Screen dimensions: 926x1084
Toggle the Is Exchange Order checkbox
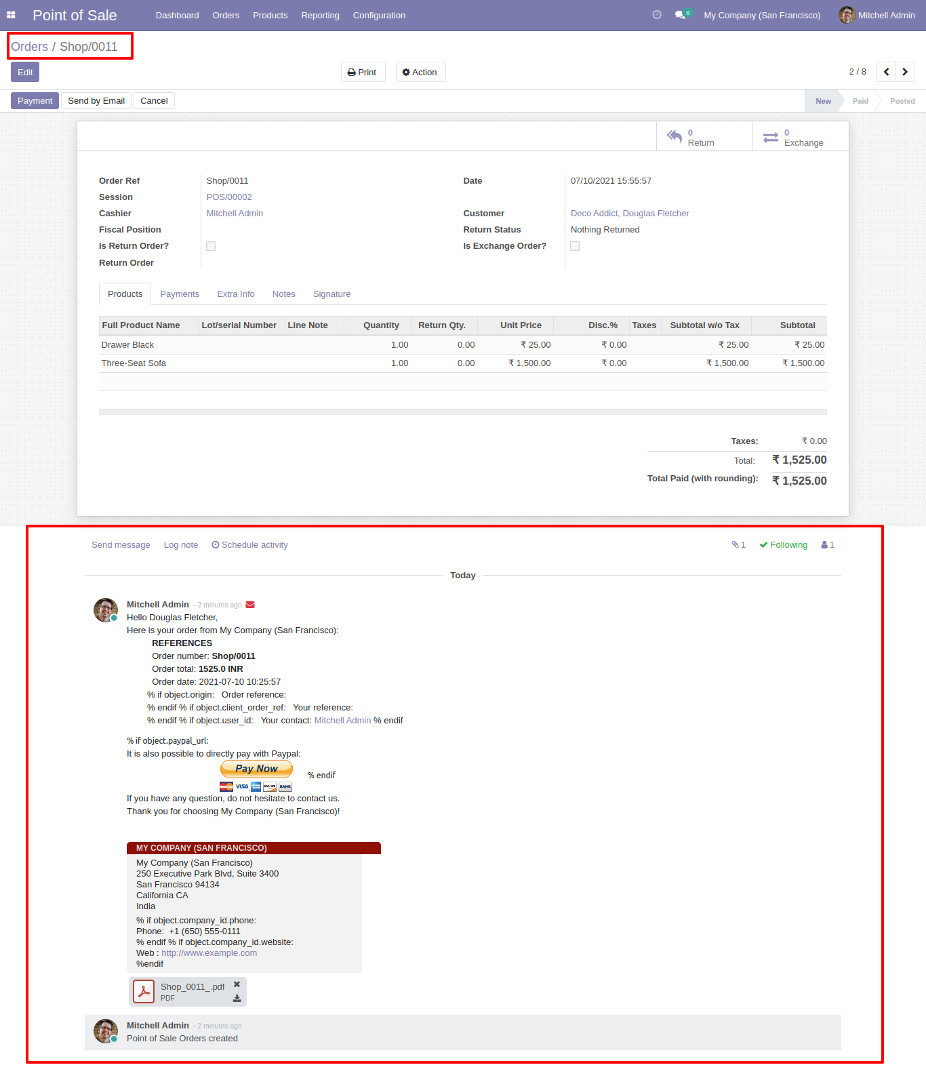point(575,246)
